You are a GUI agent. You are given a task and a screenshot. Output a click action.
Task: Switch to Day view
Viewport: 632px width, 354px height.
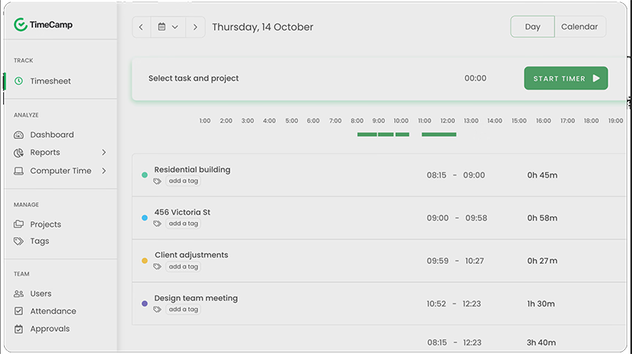pyautogui.click(x=532, y=27)
